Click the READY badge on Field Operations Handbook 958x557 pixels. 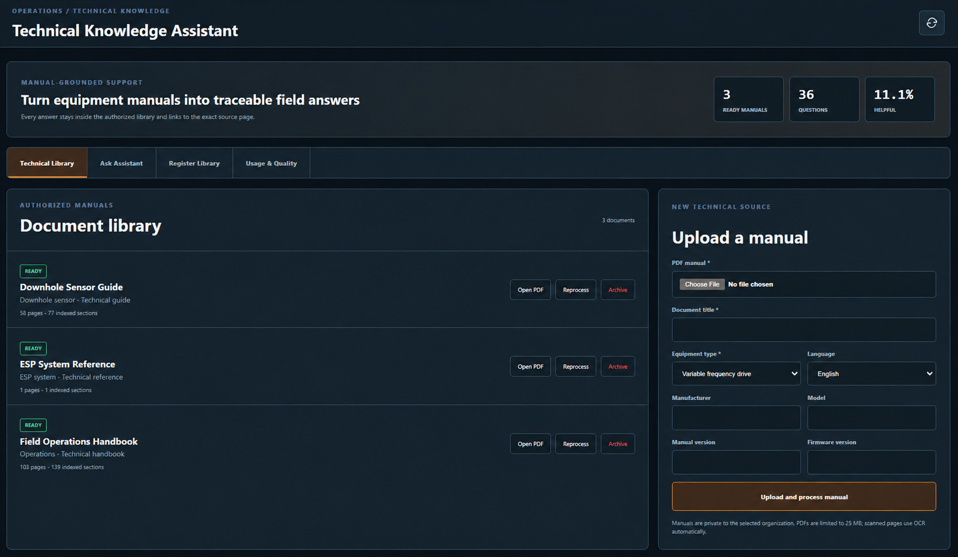pos(33,425)
